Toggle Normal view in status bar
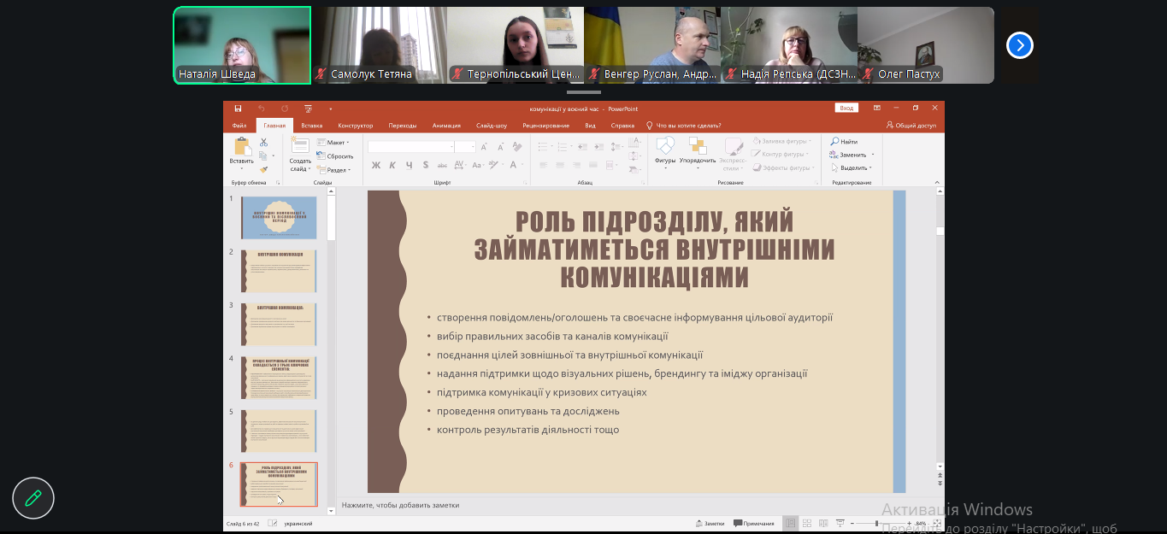 click(x=791, y=523)
